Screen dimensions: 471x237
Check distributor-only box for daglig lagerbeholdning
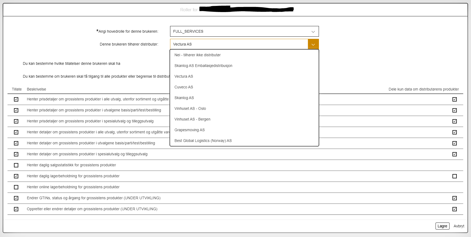[x=454, y=176]
